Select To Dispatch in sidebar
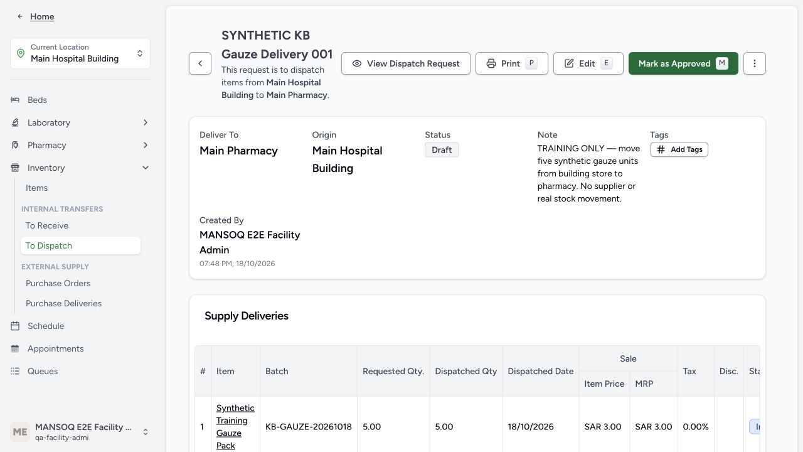The width and height of the screenshot is (803, 452). (x=80, y=245)
